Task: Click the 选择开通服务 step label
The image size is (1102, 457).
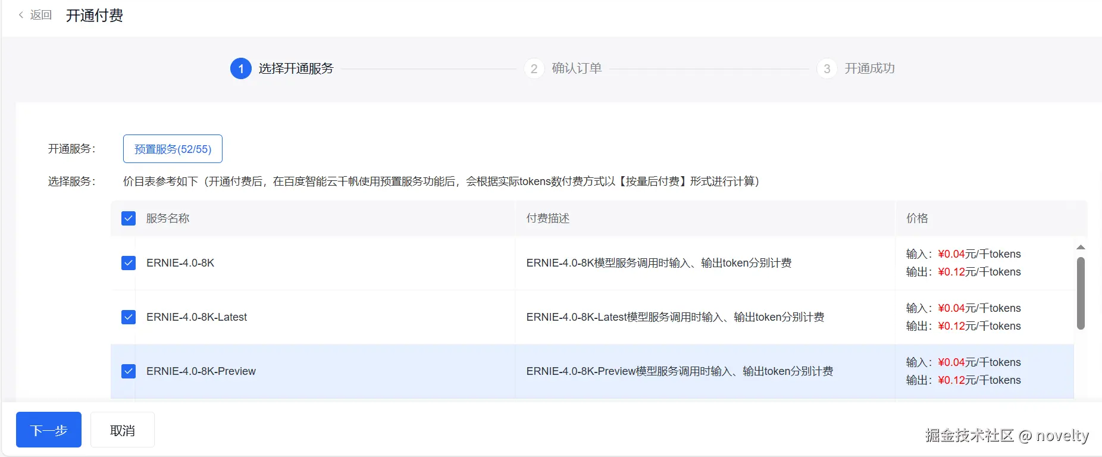Action: click(296, 68)
